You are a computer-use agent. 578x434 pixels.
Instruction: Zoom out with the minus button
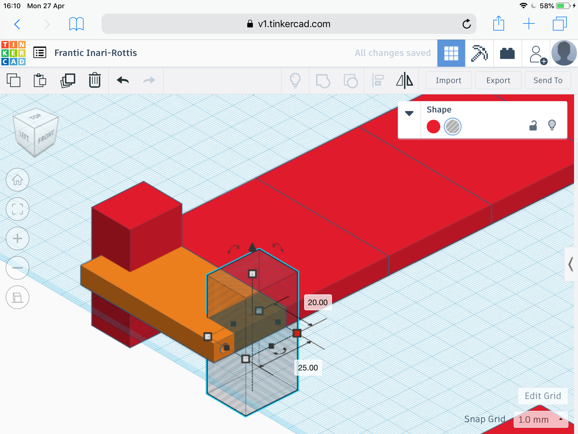[x=17, y=268]
